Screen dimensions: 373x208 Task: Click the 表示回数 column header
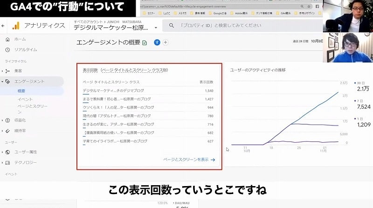[x=207, y=82]
